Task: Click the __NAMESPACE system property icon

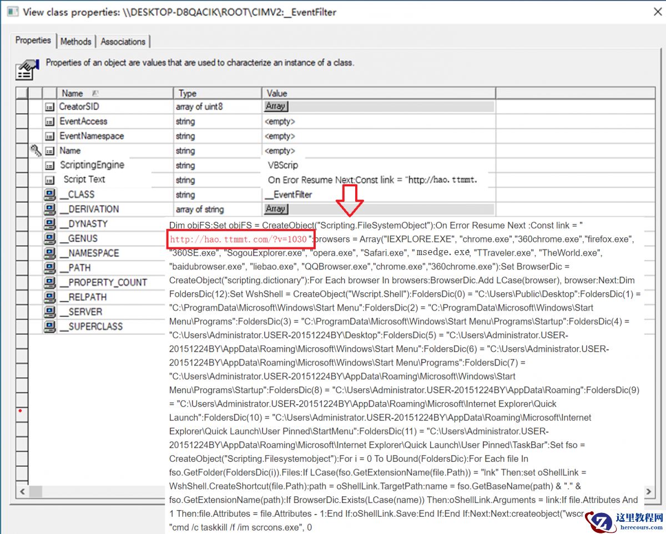Action: [x=50, y=253]
